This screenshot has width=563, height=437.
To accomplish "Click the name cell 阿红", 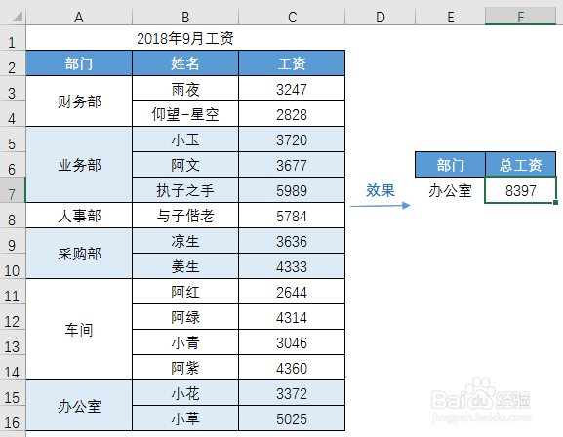I will click(x=185, y=292).
